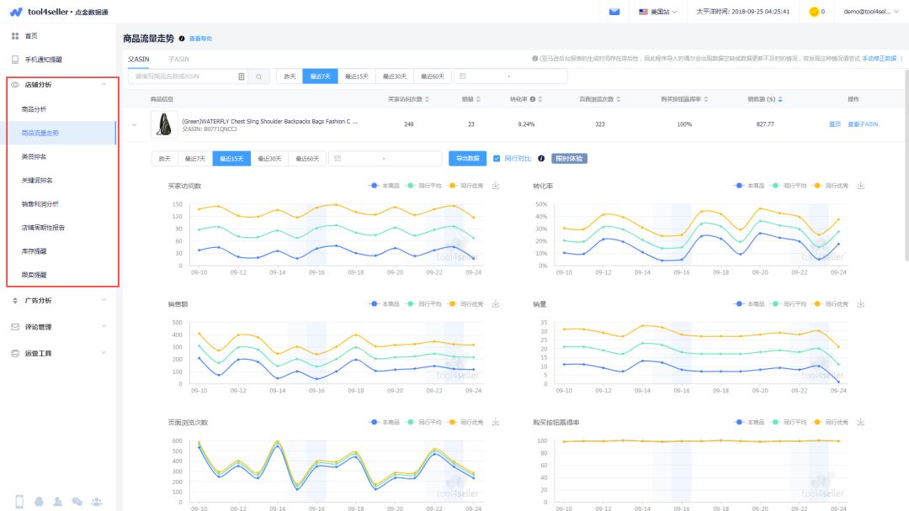Open the 美国站 marketplace dropdown
The image size is (909, 511).
pos(658,12)
